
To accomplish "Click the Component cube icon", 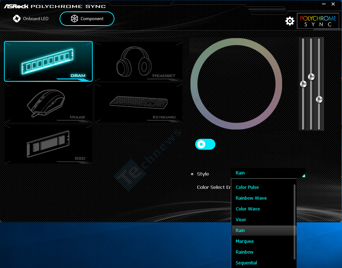I will [x=74, y=19].
